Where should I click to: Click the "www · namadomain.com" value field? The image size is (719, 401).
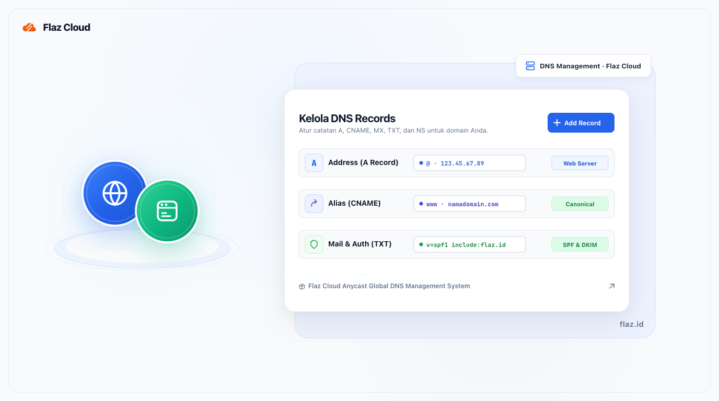coord(470,204)
